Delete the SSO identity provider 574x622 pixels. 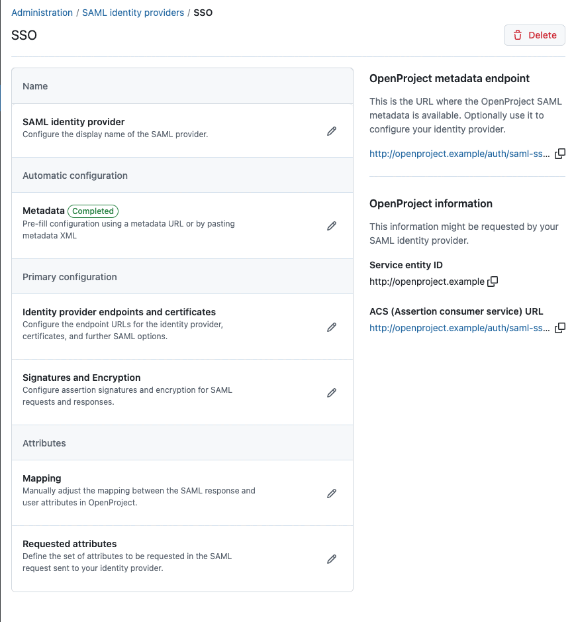click(x=534, y=35)
